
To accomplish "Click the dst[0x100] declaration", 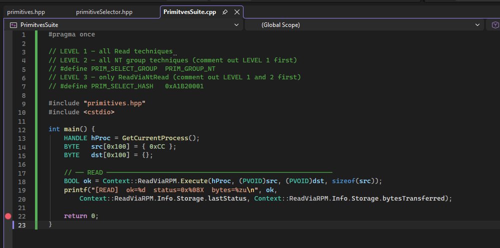I will 110,155.
